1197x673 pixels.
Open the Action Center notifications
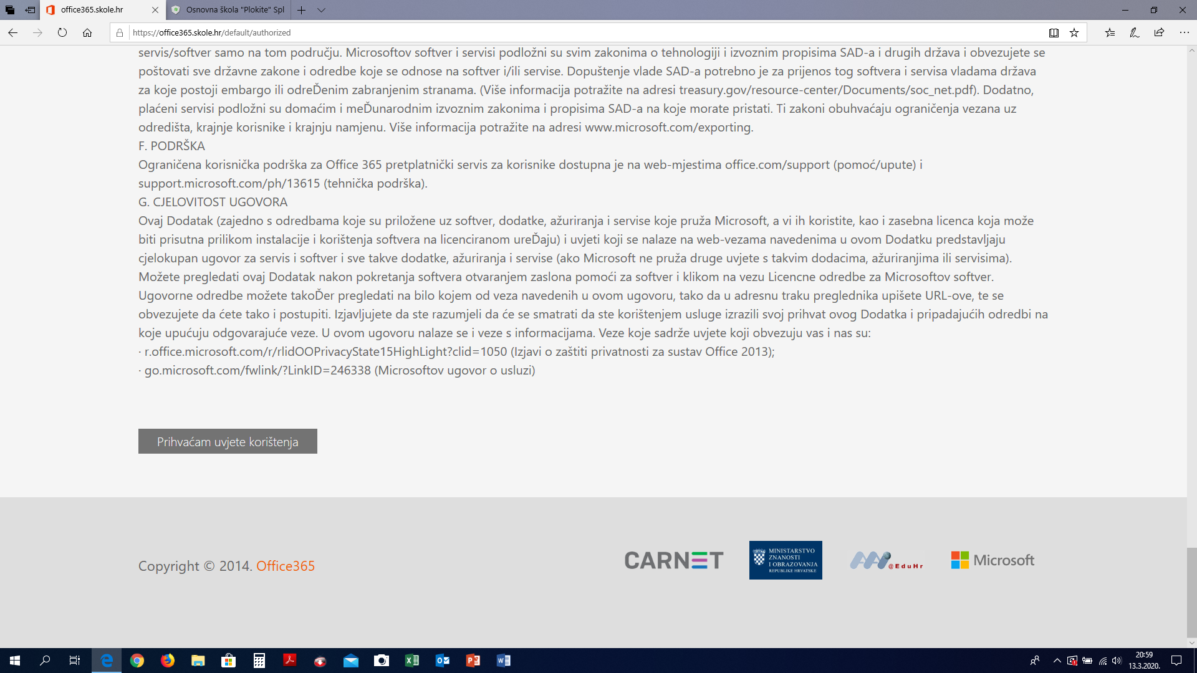pos(1176,661)
